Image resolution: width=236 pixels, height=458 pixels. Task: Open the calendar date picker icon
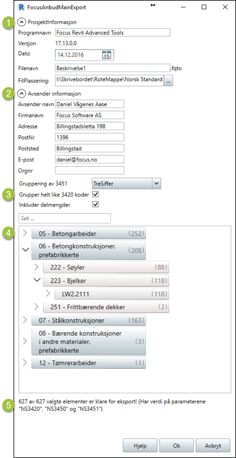click(107, 55)
